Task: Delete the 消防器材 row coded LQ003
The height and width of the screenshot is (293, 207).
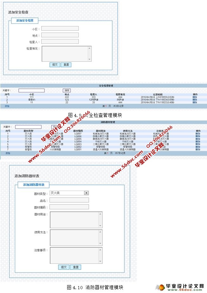Action: click(x=198, y=144)
